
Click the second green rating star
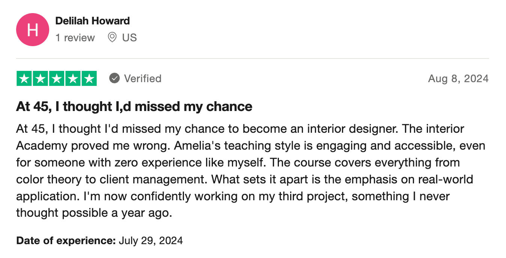[41, 78]
